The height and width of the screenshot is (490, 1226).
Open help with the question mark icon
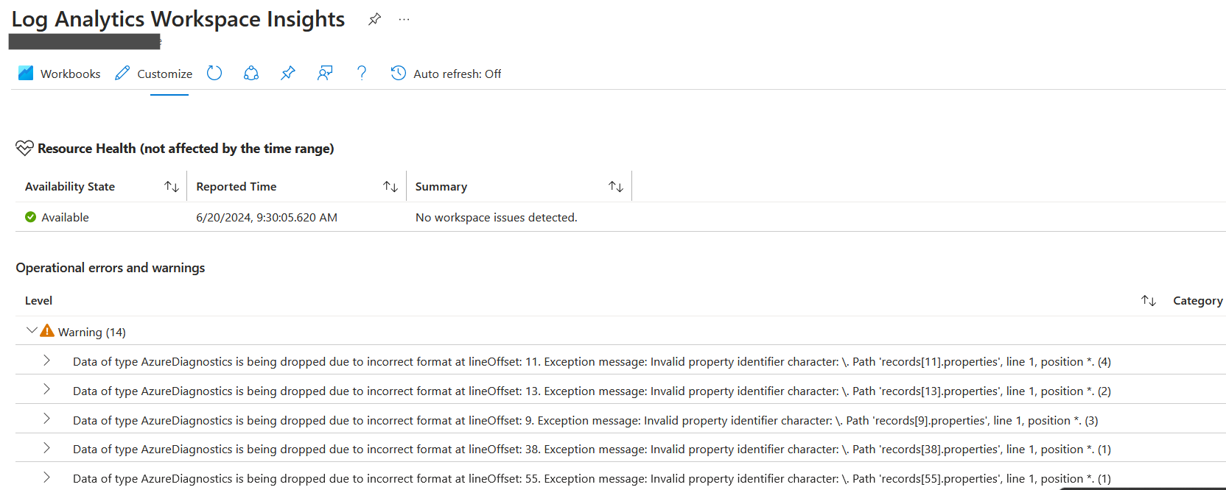[362, 73]
